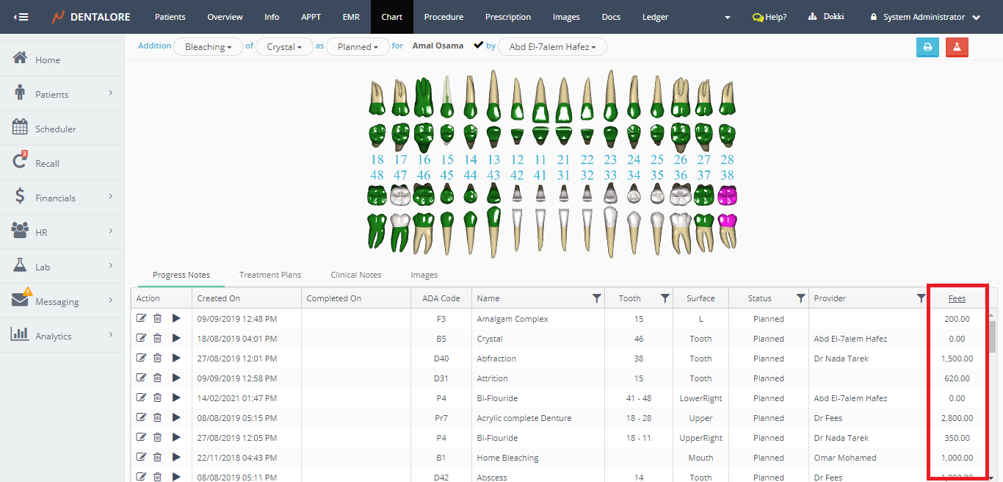
Task: Toggle the checkmark before 'by'
Action: coord(479,46)
